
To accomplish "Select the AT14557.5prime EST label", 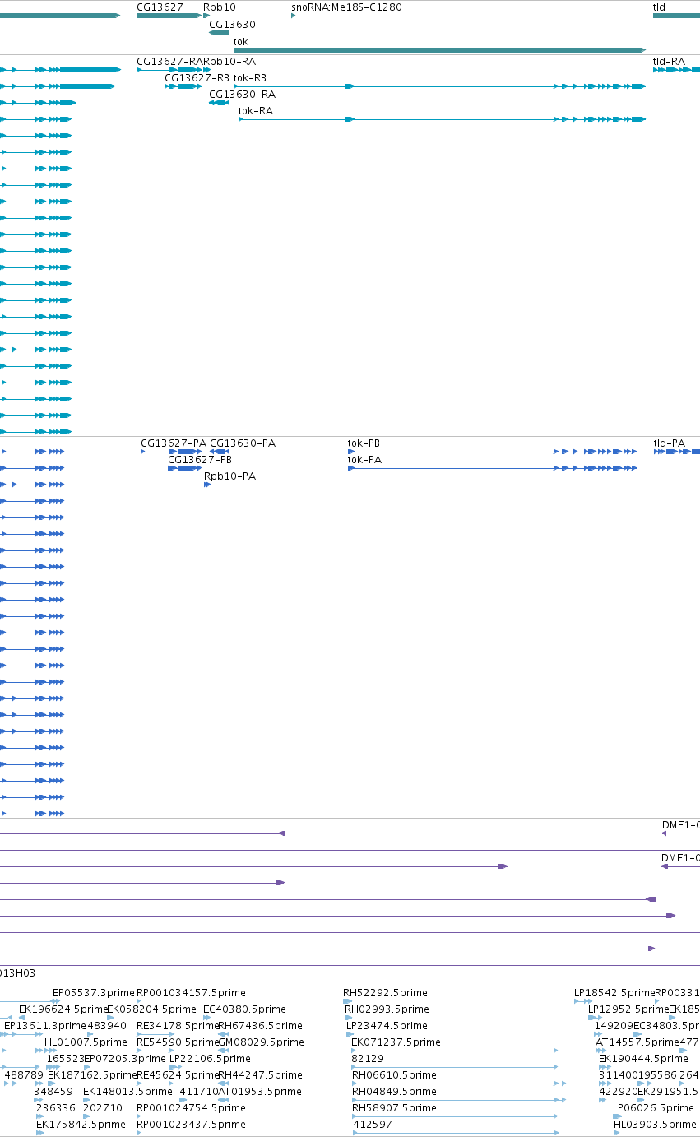I will pos(637,1042).
